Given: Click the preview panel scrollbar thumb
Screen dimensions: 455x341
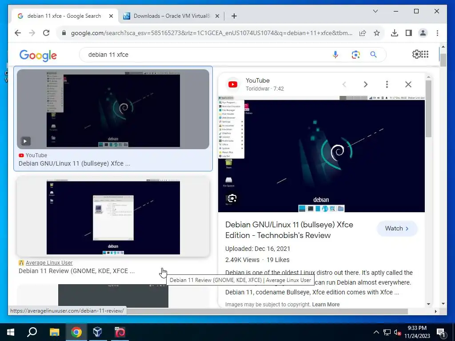Looking at the screenshot, I should tap(428, 109).
